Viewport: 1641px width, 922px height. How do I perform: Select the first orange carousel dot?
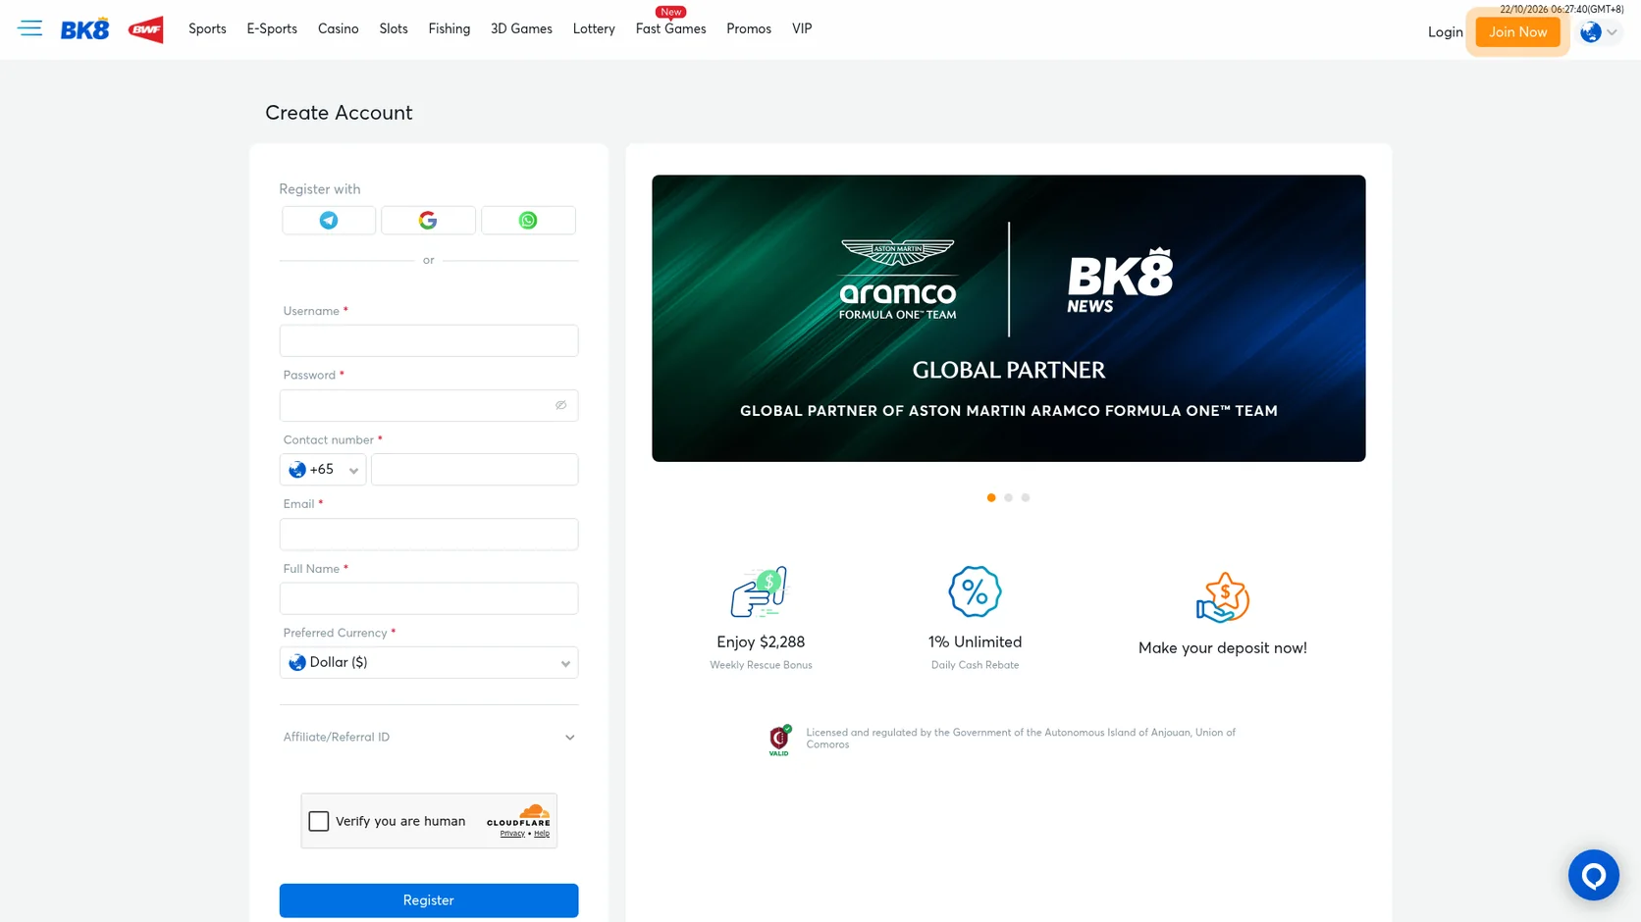991,497
